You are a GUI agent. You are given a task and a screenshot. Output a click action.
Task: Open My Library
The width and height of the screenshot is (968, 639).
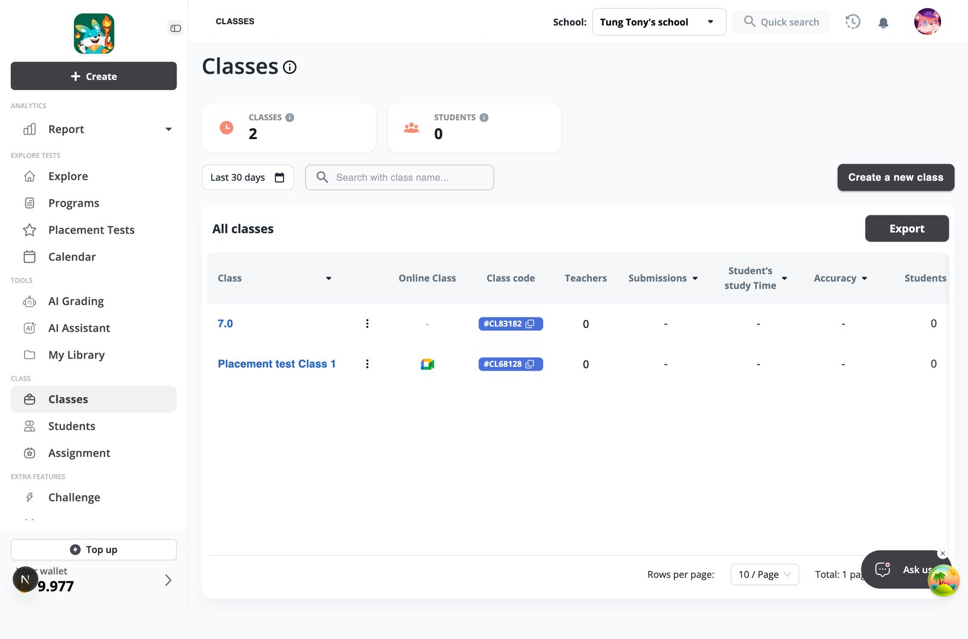(94, 355)
